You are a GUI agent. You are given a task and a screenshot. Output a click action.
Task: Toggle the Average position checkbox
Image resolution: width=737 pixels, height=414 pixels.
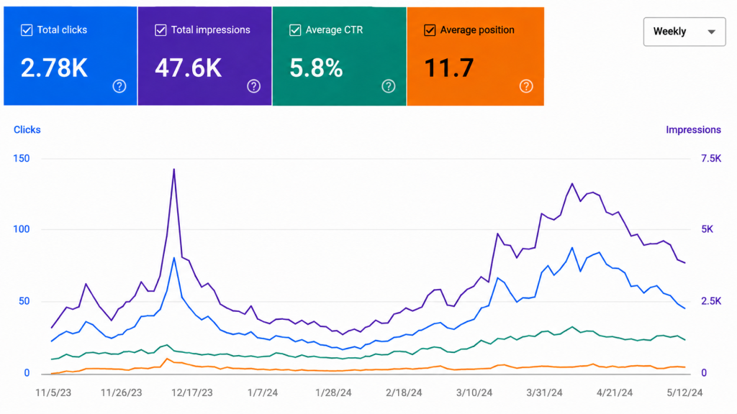tap(430, 30)
